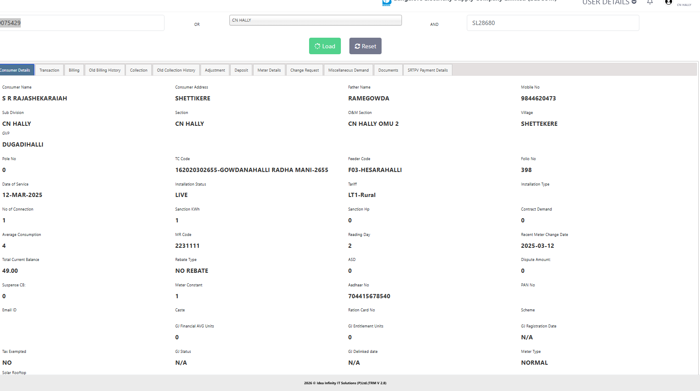This screenshot has height=391, width=700.
Task: Expand the USER DETAILS dropdown
Action: 609,3
